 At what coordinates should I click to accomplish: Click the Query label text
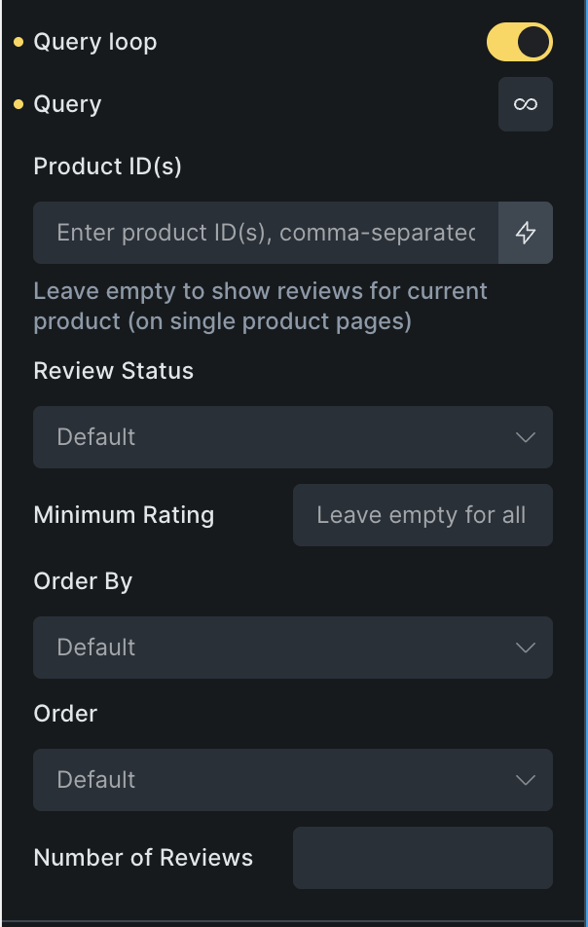coord(67,104)
